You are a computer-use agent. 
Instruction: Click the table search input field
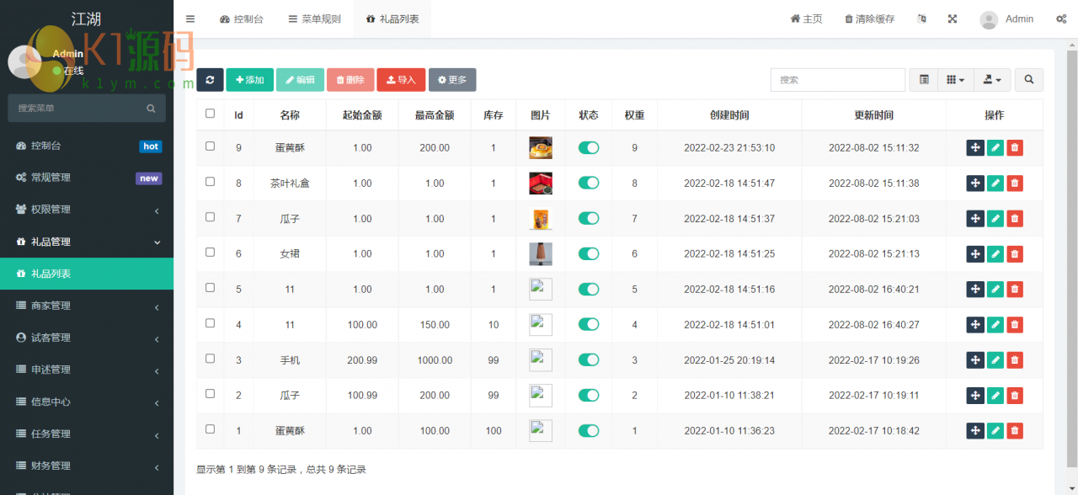pyautogui.click(x=837, y=80)
